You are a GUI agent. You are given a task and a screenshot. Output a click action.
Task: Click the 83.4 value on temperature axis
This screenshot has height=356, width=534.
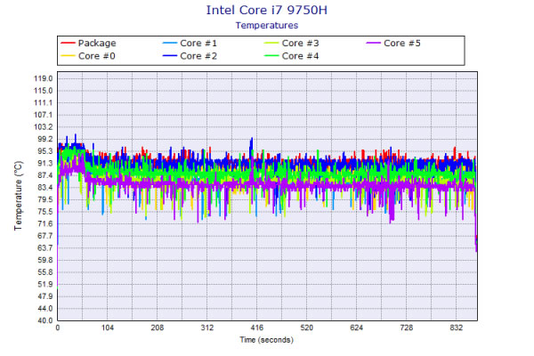(45, 188)
